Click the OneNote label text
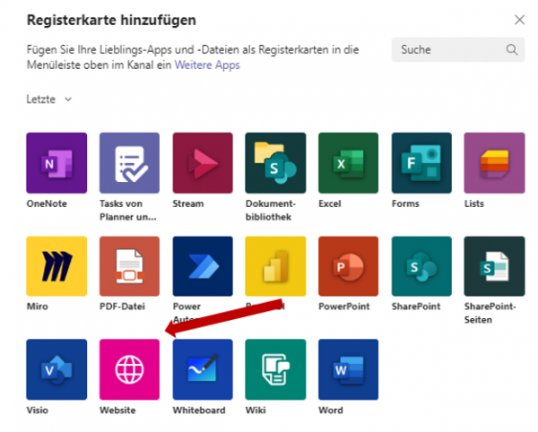Viewport: 538px width, 432px height. coord(47,203)
